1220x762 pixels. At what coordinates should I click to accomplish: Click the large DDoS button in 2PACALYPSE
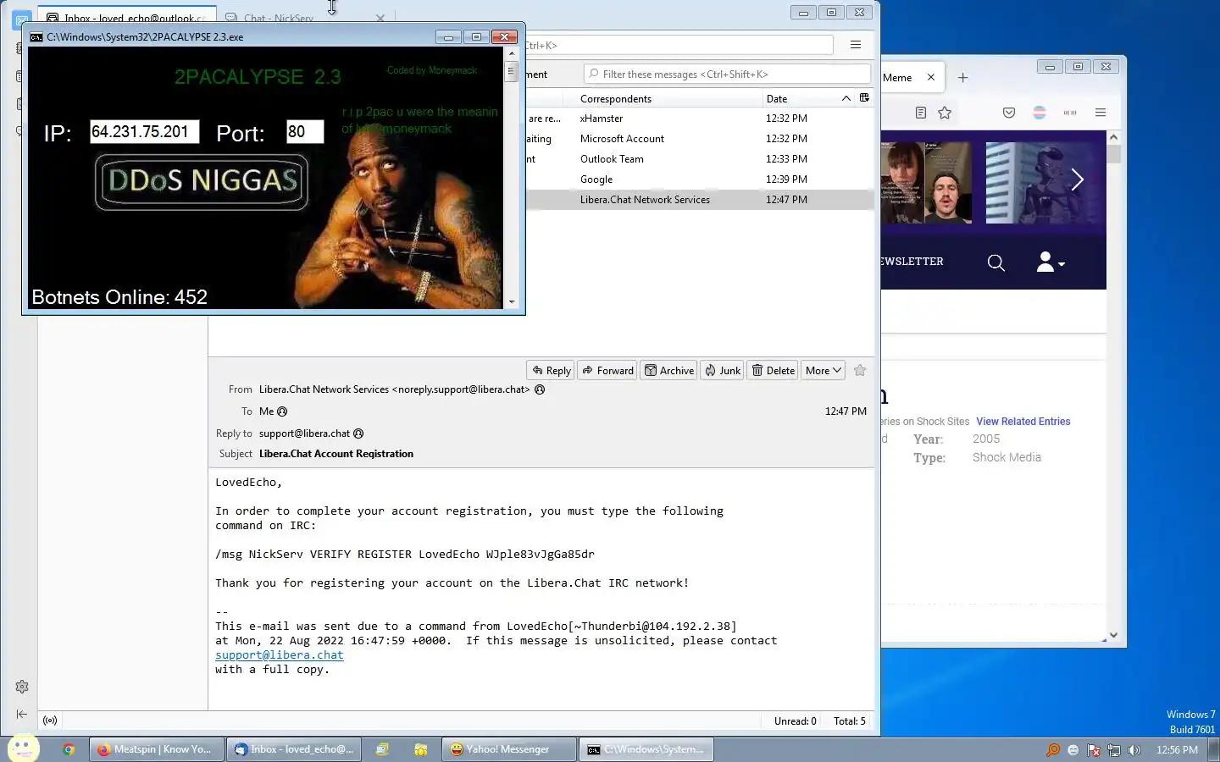pyautogui.click(x=202, y=181)
